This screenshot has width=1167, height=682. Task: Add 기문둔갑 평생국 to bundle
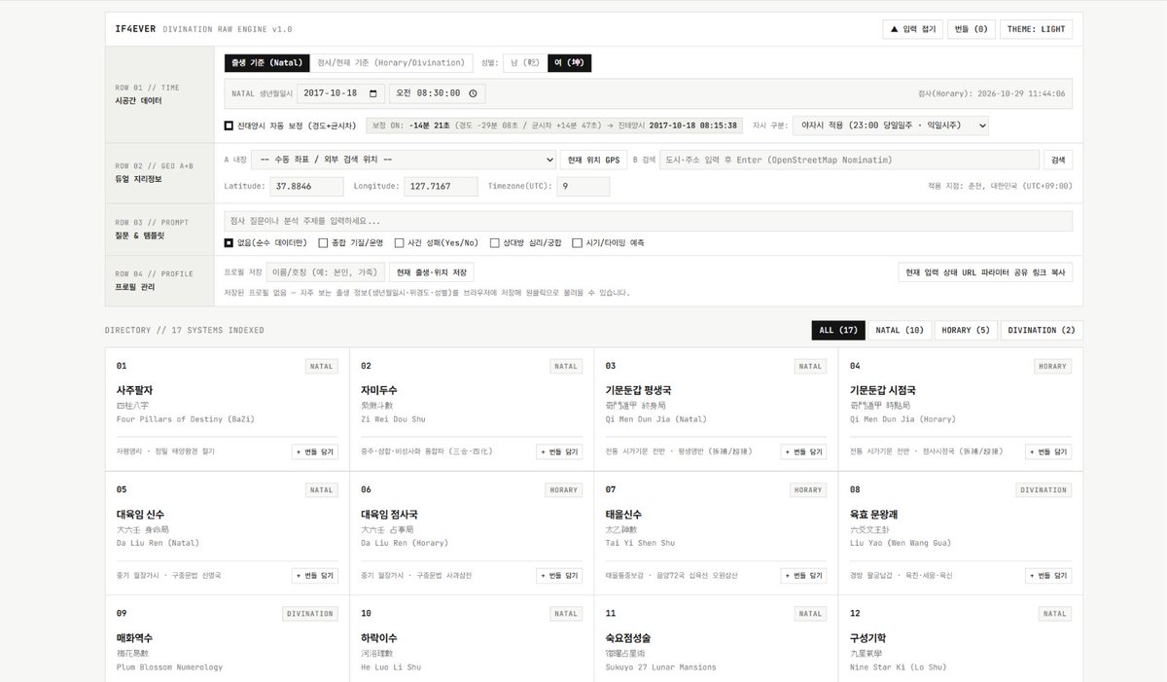pyautogui.click(x=803, y=451)
